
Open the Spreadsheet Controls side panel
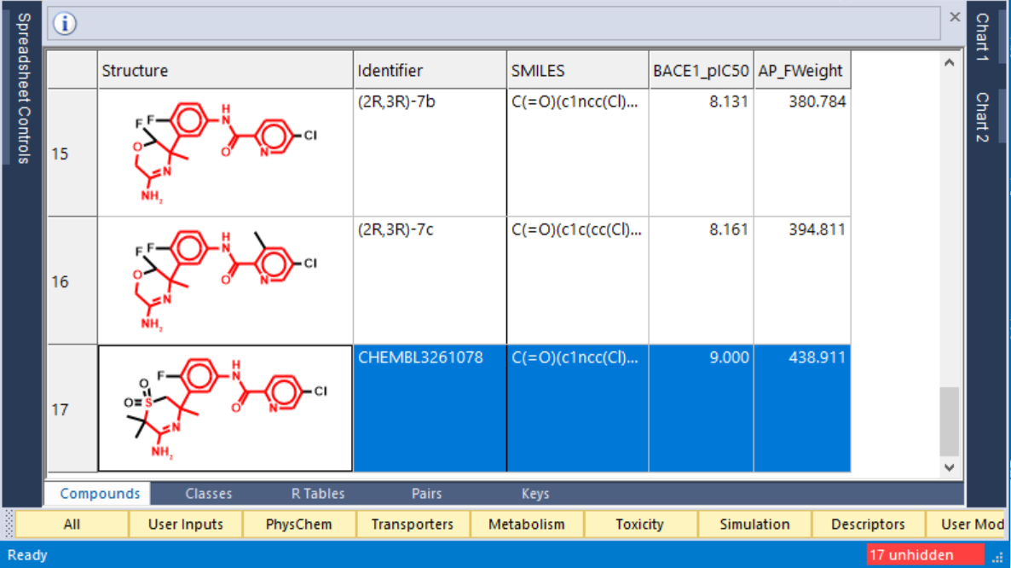[x=23, y=89]
